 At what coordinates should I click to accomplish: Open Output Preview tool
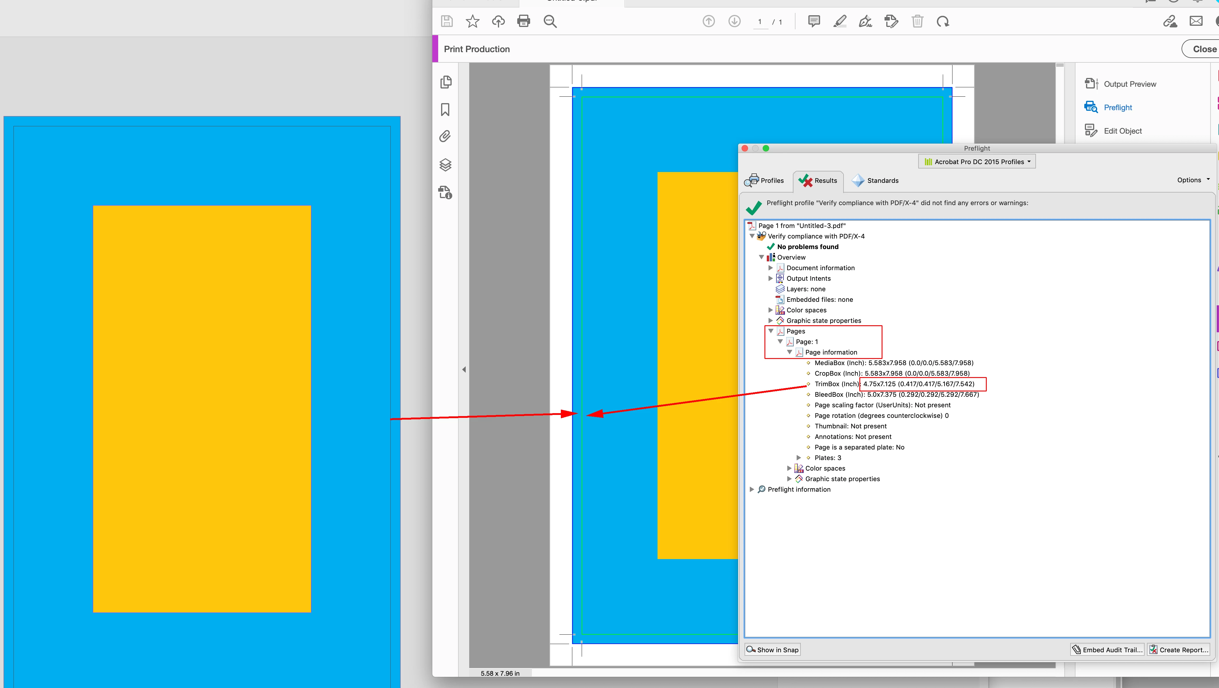(x=1130, y=84)
